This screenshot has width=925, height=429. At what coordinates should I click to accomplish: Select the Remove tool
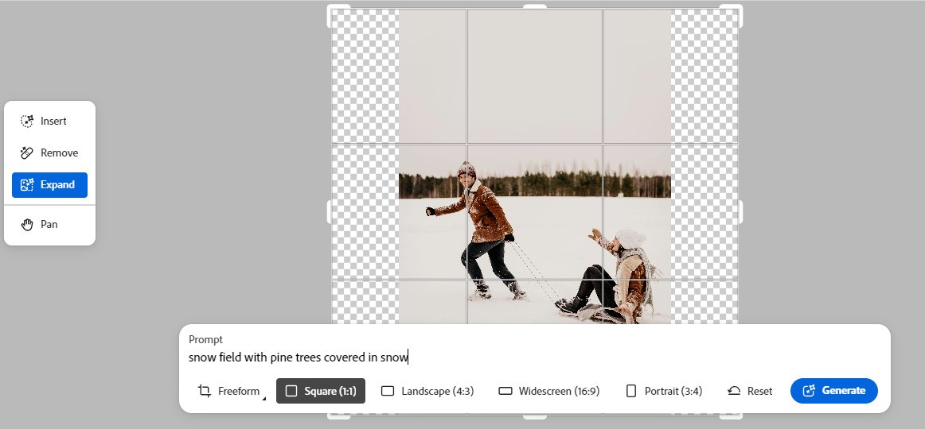coord(49,153)
